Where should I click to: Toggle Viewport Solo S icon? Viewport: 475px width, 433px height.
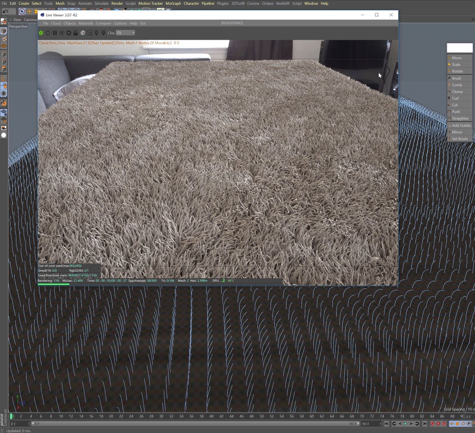click(x=4, y=93)
